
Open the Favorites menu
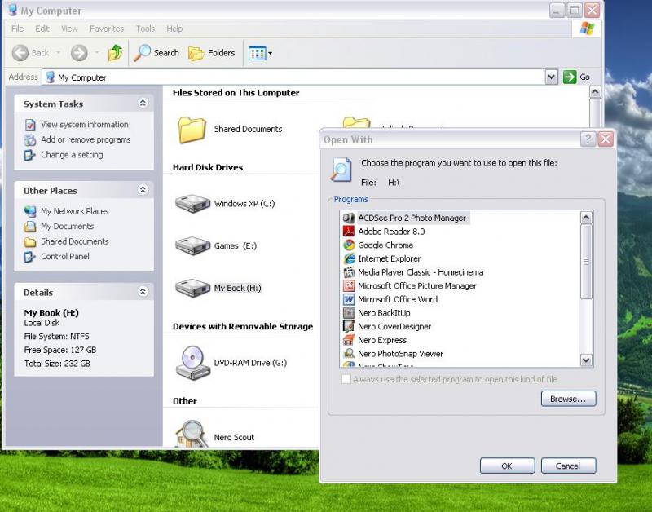pos(107,29)
